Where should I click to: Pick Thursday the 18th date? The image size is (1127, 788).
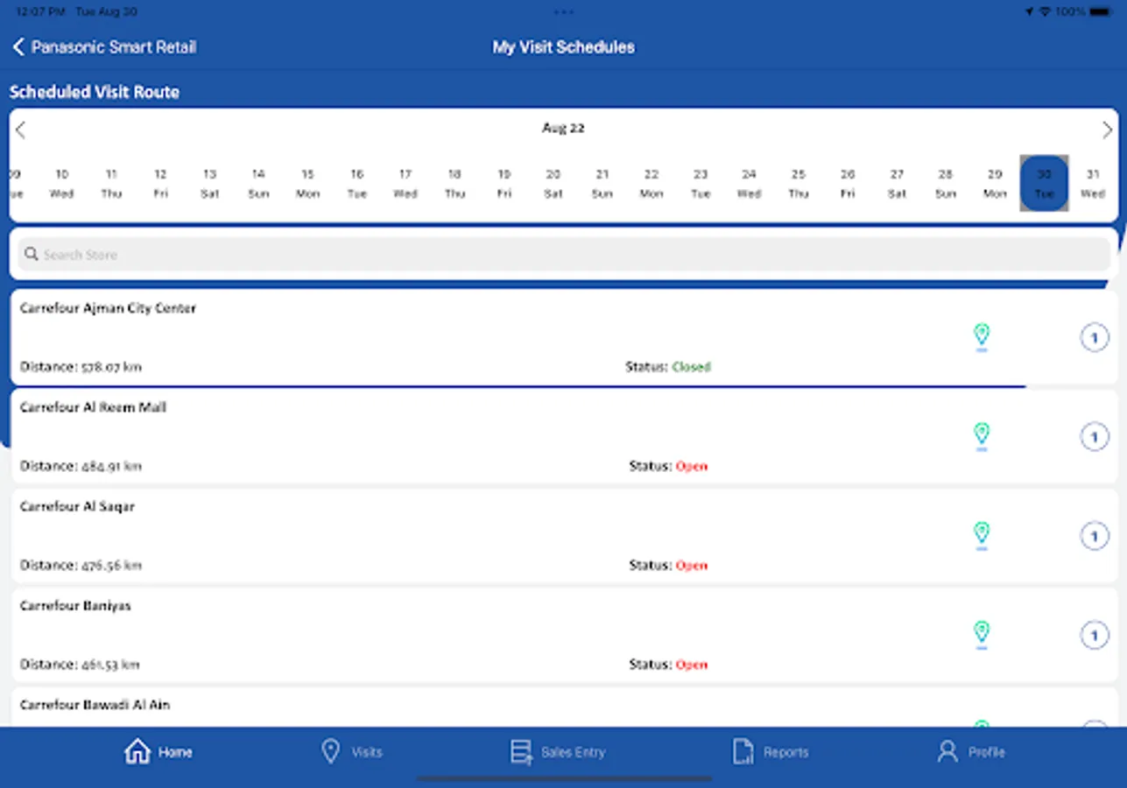[x=454, y=184]
